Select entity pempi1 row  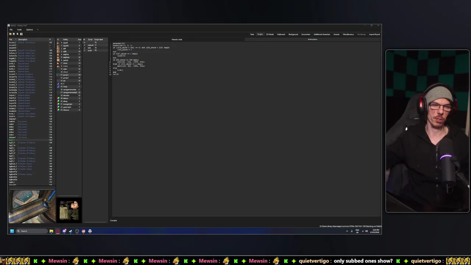[69, 75]
